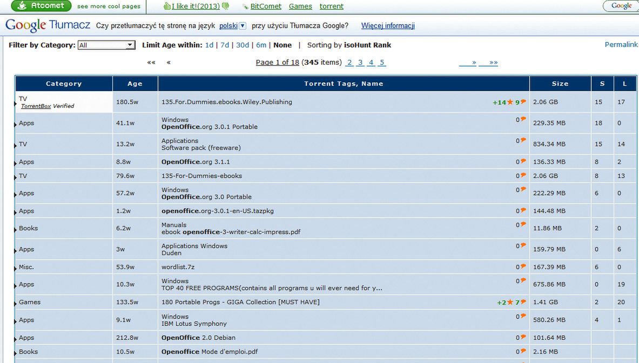This screenshot has height=363, width=639.
Task: Limit age to 6m
Action: [x=261, y=45]
